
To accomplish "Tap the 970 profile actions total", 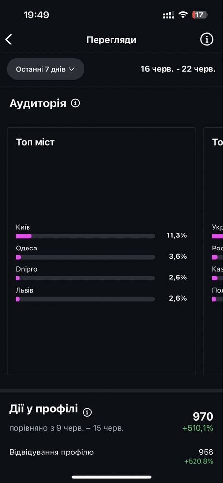I will 203,416.
